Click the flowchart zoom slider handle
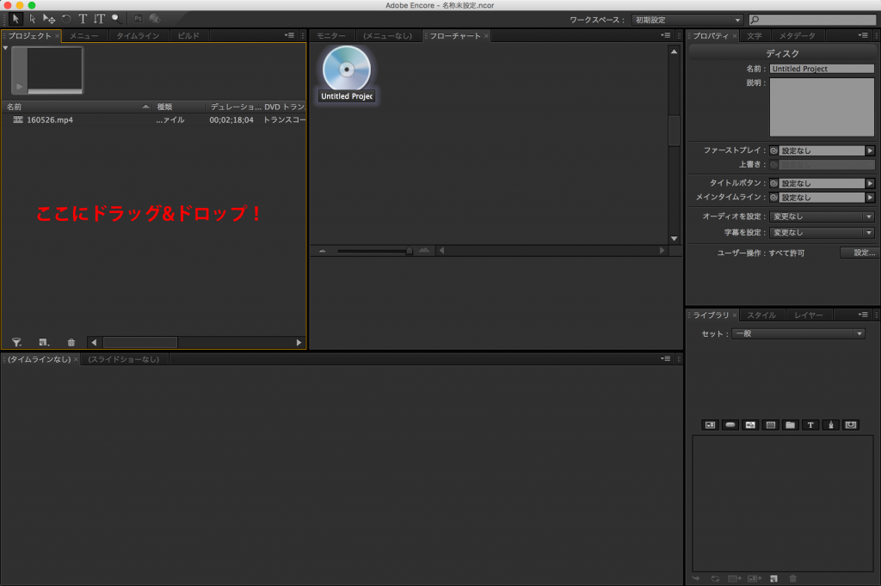The width and height of the screenshot is (881, 586). point(409,251)
